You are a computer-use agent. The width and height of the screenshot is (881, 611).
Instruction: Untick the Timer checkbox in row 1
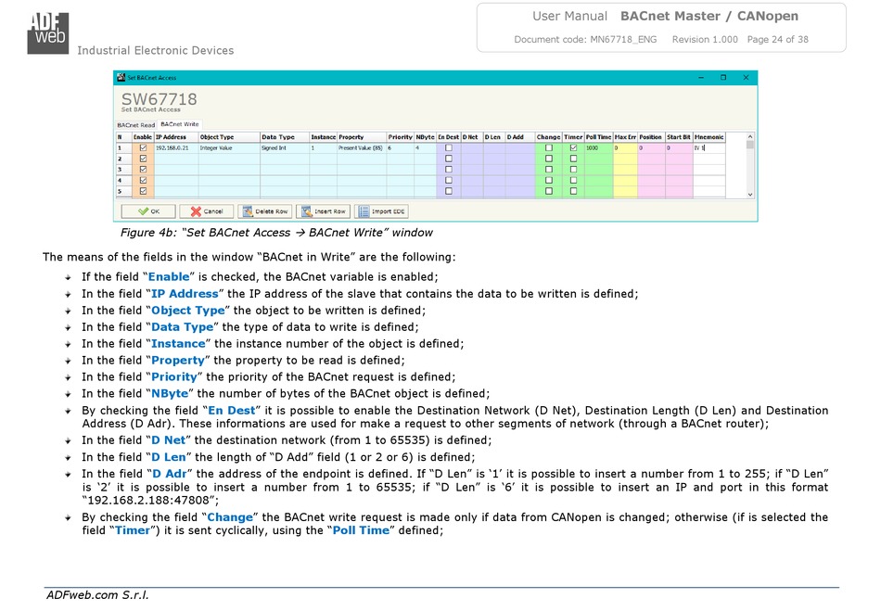(x=573, y=147)
